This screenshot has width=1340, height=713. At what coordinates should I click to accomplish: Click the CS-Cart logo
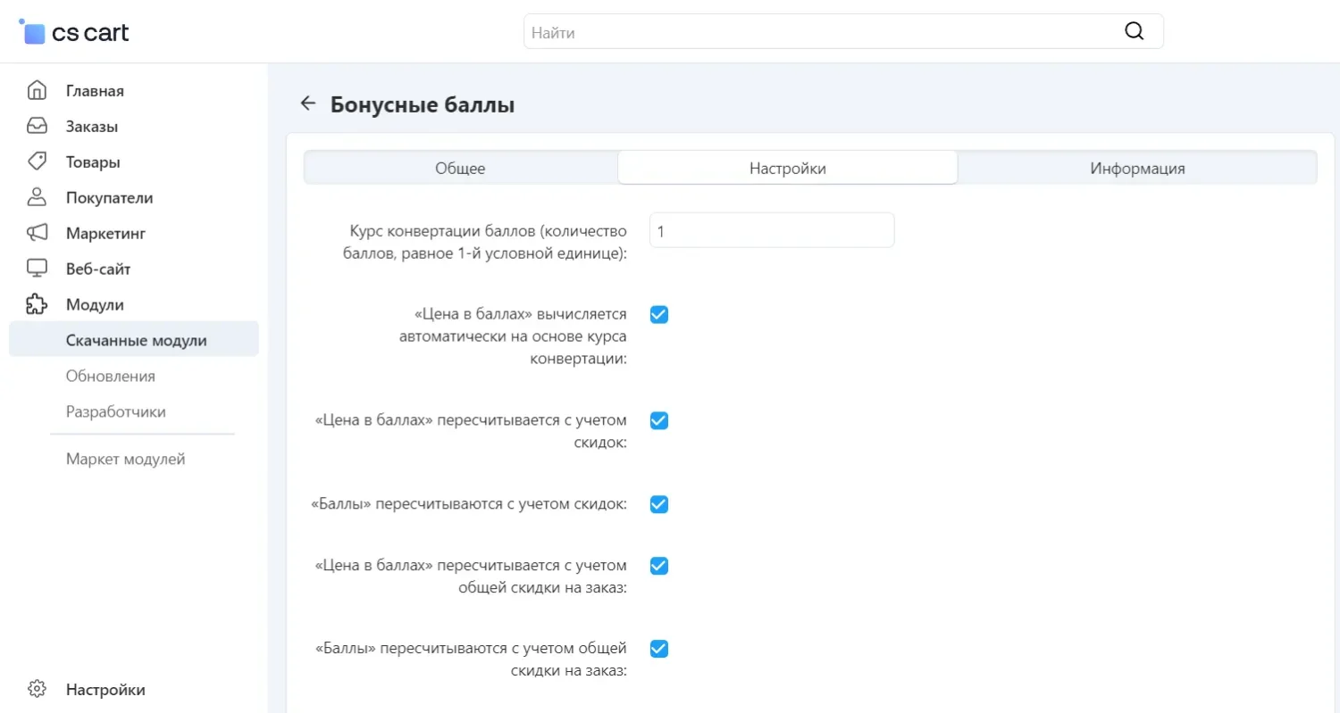tap(74, 32)
